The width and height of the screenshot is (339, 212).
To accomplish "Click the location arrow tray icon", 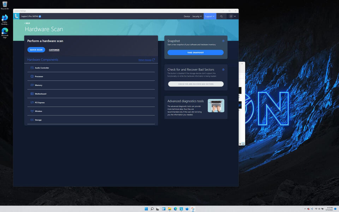I will pyautogui.click(x=312, y=209).
